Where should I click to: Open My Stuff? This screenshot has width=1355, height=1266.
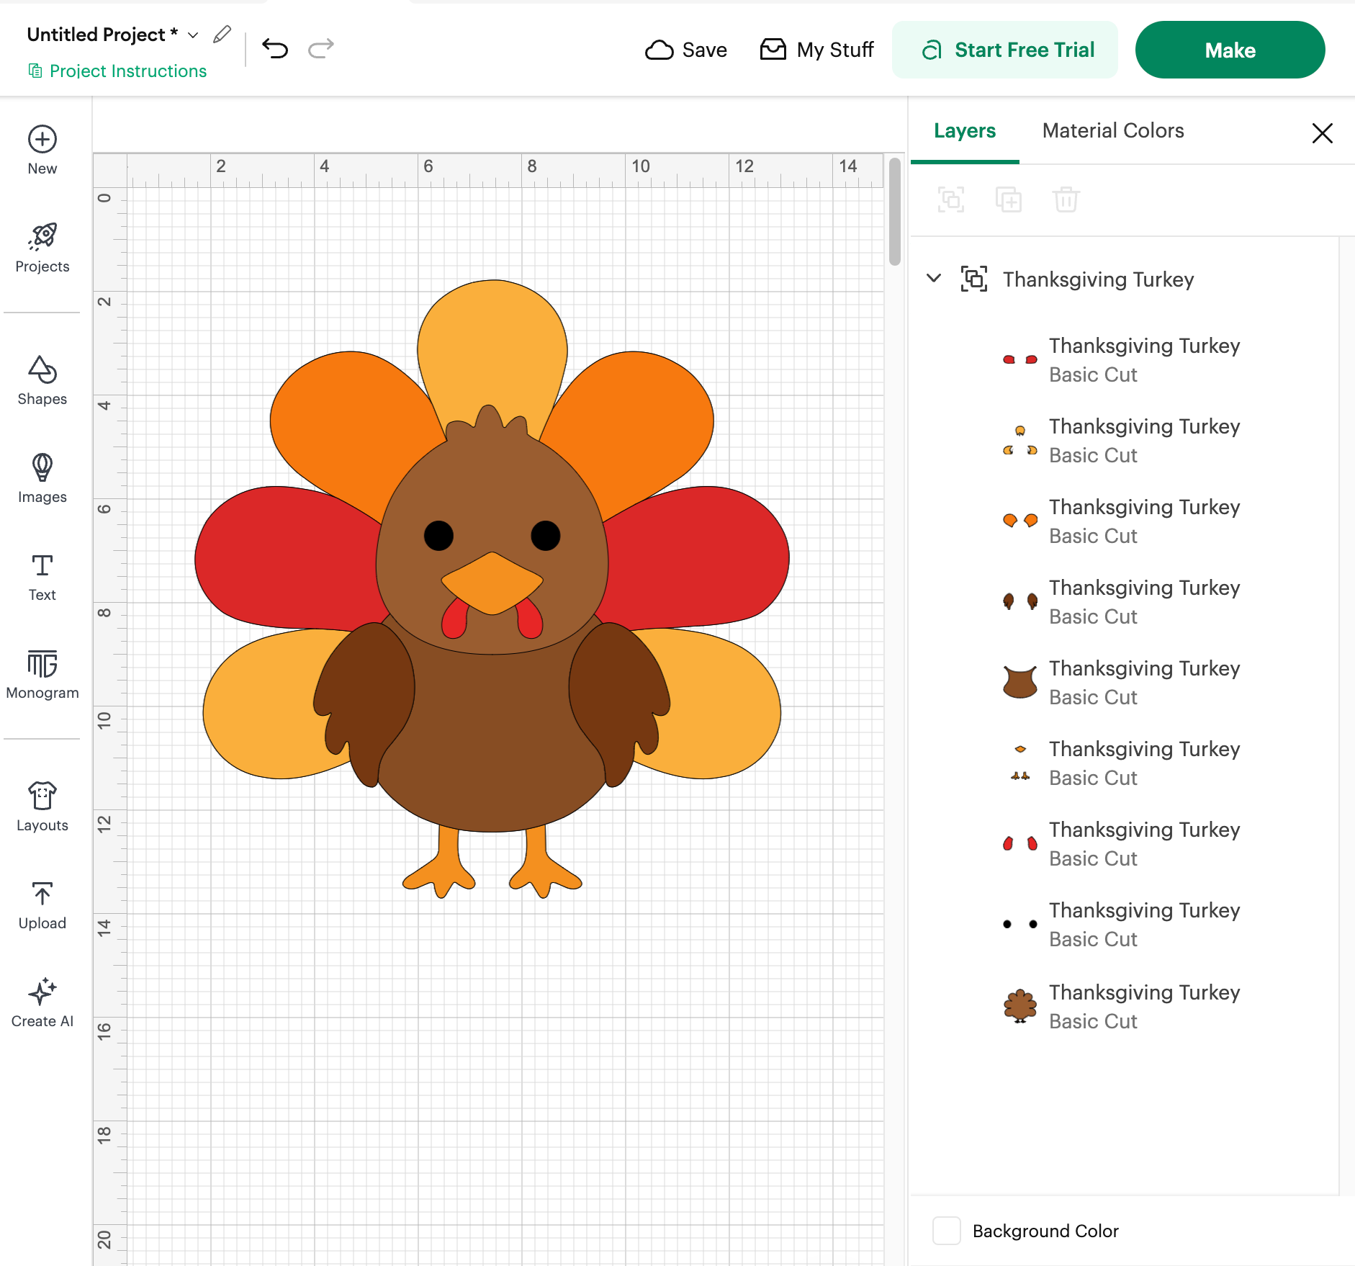(x=817, y=50)
